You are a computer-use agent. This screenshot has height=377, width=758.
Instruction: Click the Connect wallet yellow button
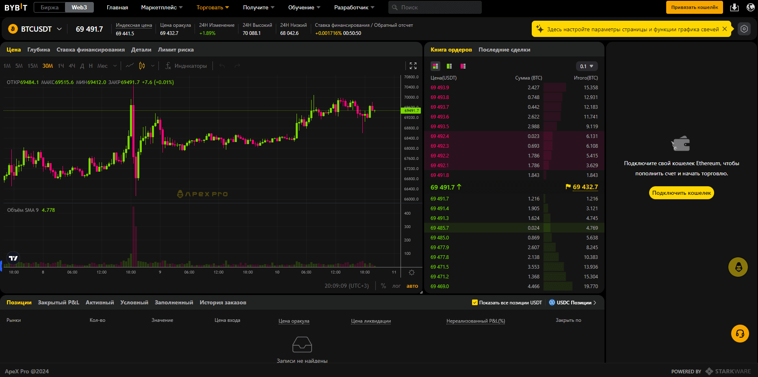coord(681,193)
